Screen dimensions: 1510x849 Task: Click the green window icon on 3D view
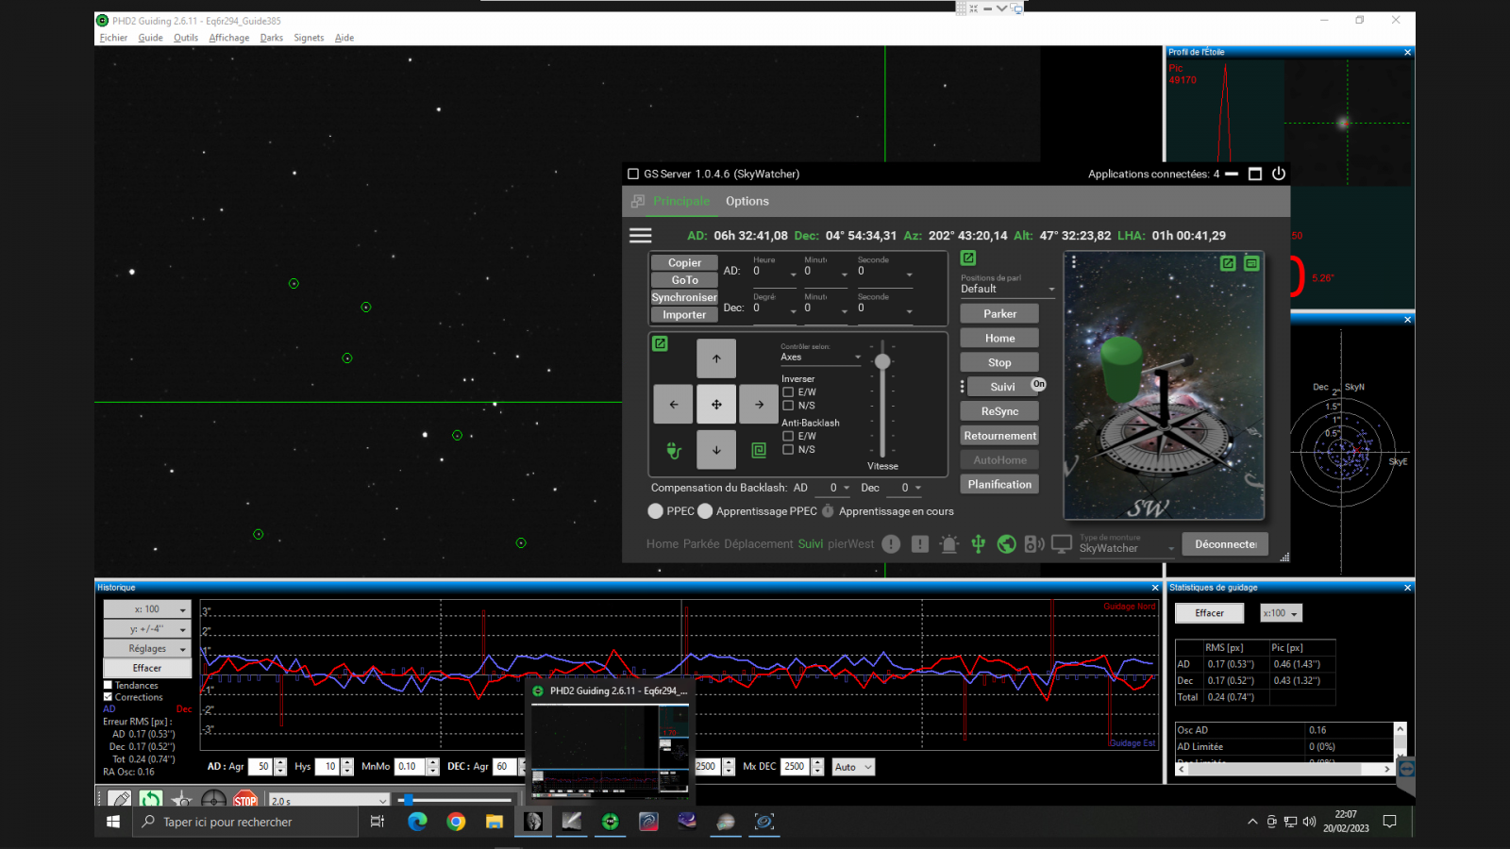click(1251, 263)
